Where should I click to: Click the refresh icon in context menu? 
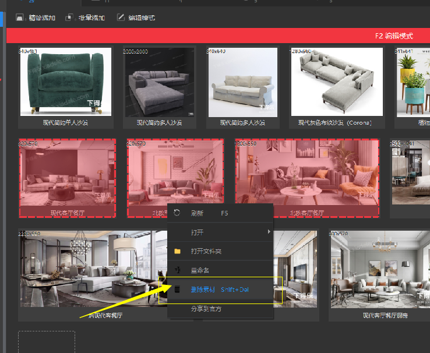(x=177, y=213)
